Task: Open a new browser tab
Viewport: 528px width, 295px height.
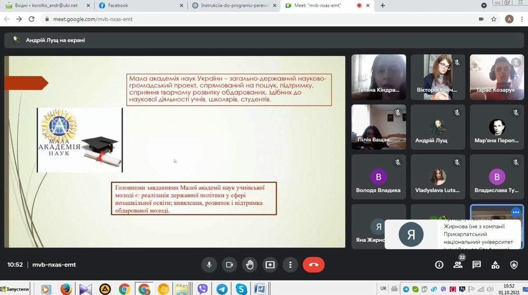Action: (383, 6)
